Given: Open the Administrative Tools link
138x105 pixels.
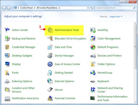Looking at the screenshot, I should [x=67, y=30].
